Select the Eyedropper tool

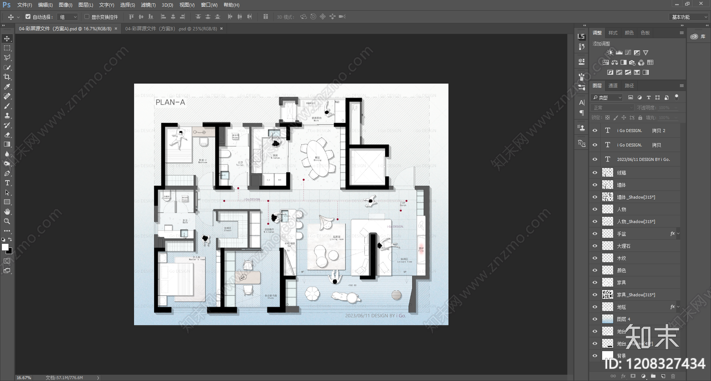pyautogui.click(x=7, y=87)
